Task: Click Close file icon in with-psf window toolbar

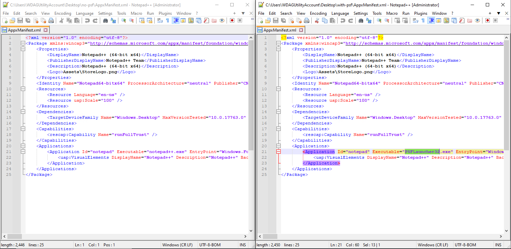Action: (291, 20)
